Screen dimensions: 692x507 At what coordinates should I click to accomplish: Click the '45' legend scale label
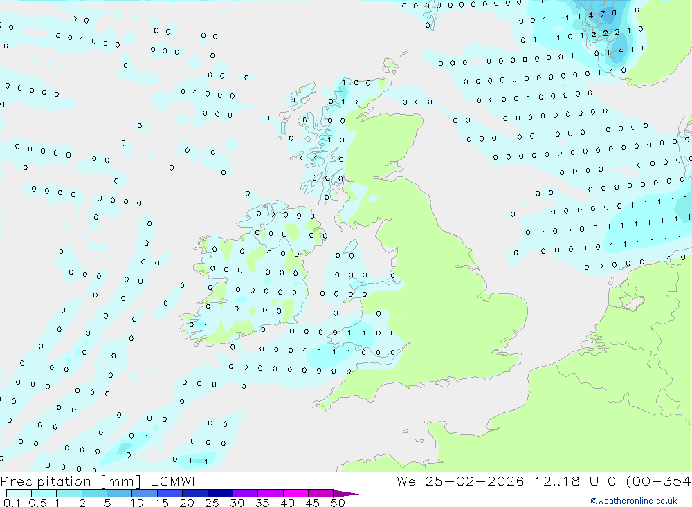[313, 503]
